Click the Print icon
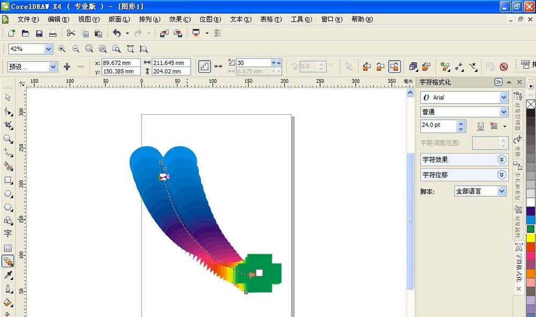 [x=53, y=33]
